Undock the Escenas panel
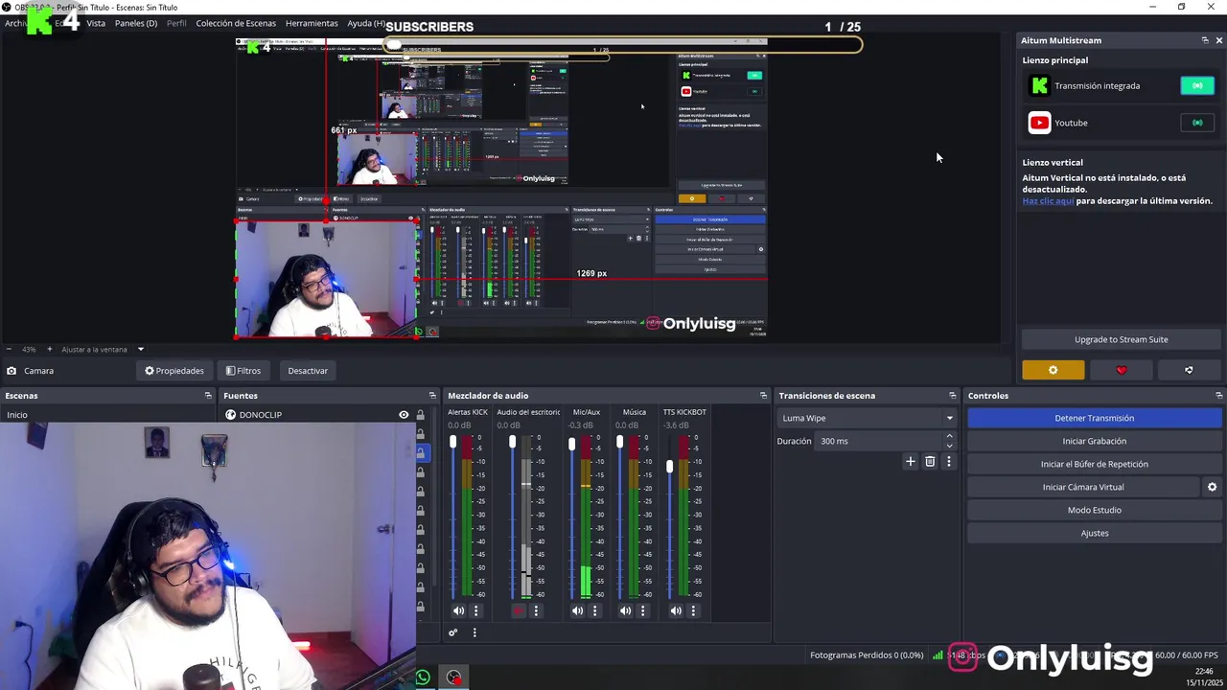 (208, 396)
